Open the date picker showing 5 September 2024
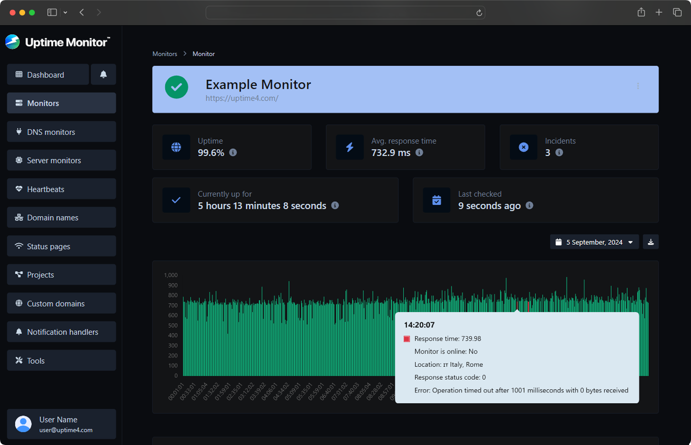691x445 pixels. click(x=594, y=242)
